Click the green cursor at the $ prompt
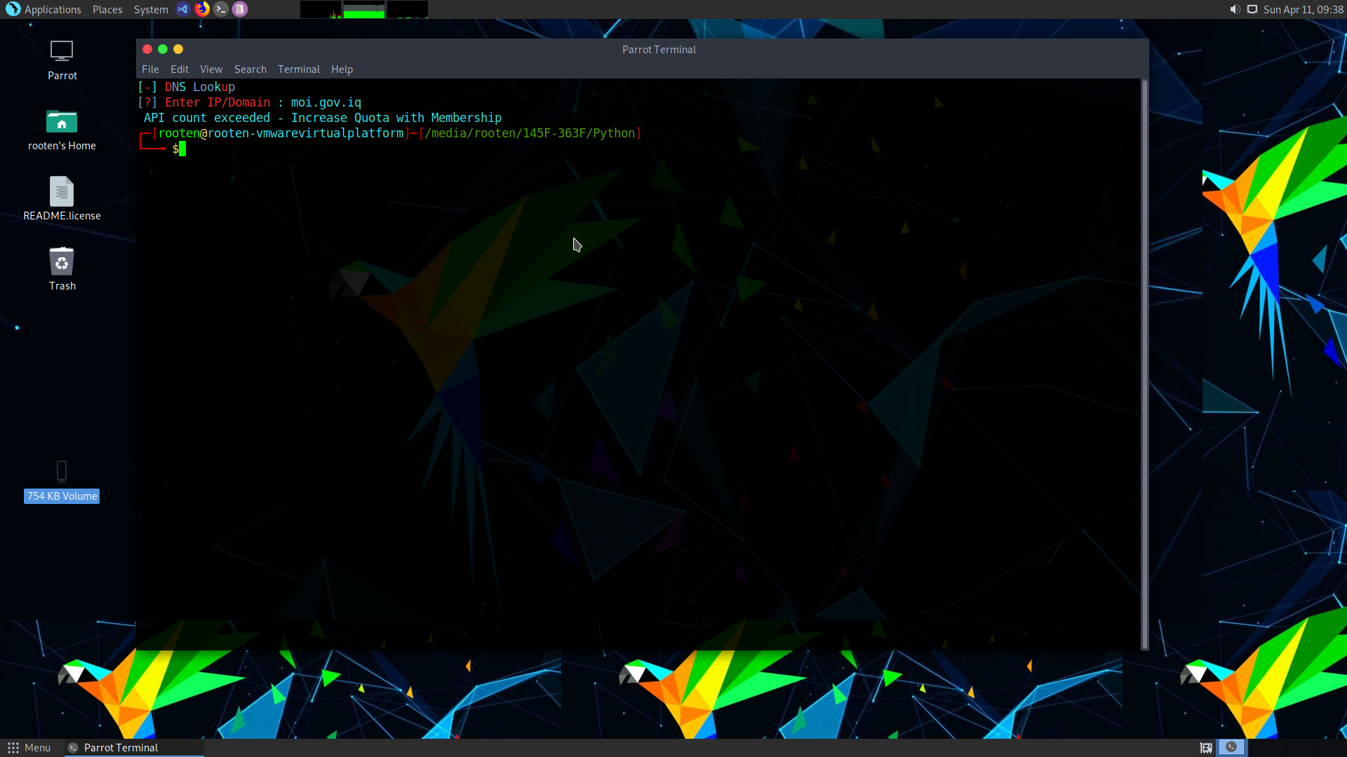This screenshot has height=757, width=1347. [x=182, y=149]
